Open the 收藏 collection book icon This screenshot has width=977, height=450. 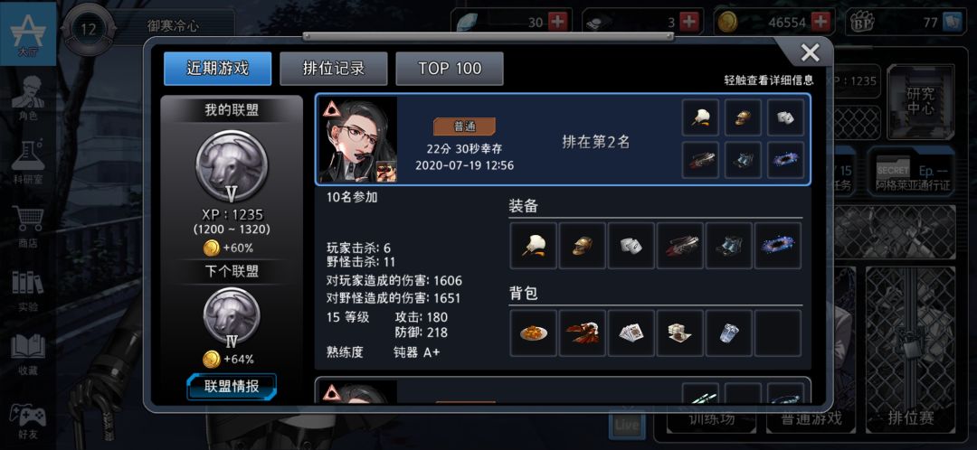coord(28,353)
